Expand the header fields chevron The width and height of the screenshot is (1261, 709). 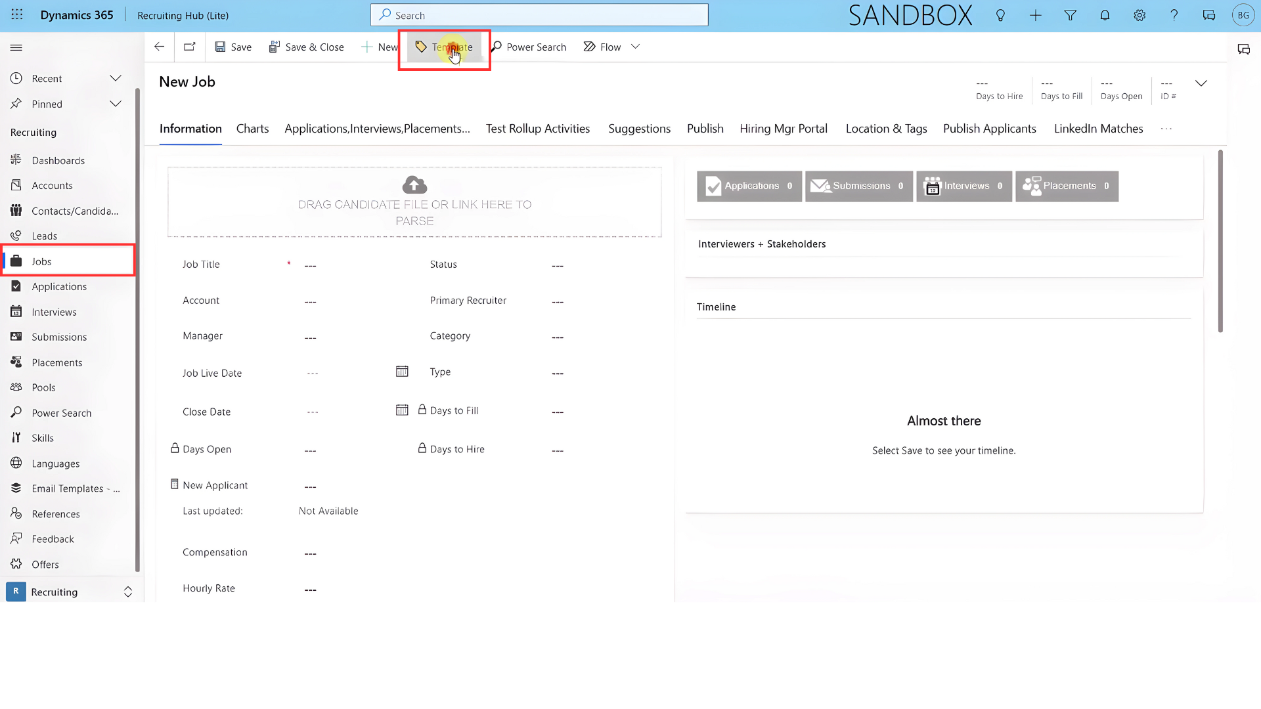[1201, 83]
